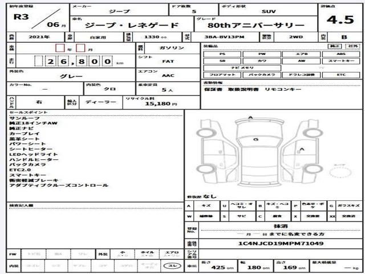This screenshot has height=274, width=365.
Task: Click the ホイル exterior condition cell
Action: 147,253
